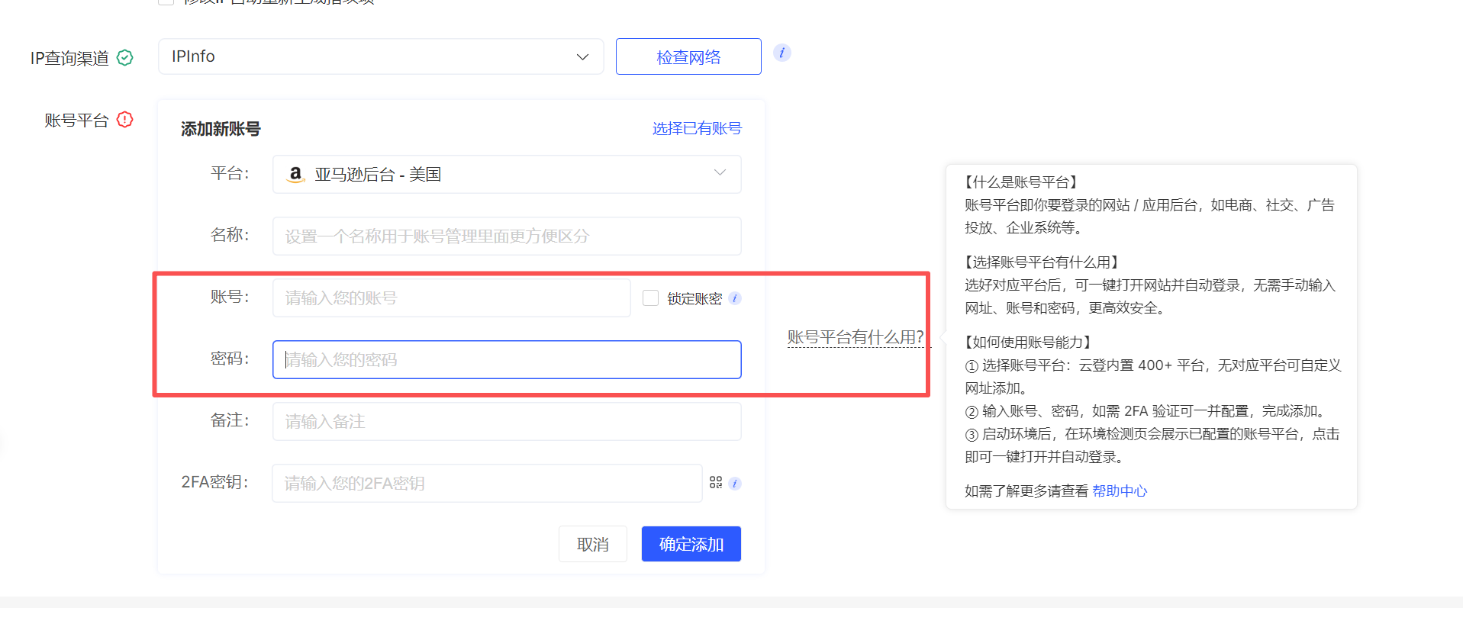Focus the 名称 input field
The image size is (1463, 624).
coord(507,236)
